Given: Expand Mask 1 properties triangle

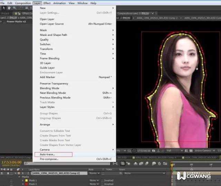Looking at the screenshot, I should click(23, 180).
